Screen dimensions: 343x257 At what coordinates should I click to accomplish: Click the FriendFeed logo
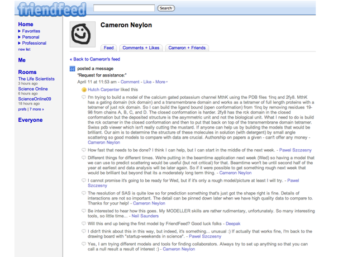point(52,9)
